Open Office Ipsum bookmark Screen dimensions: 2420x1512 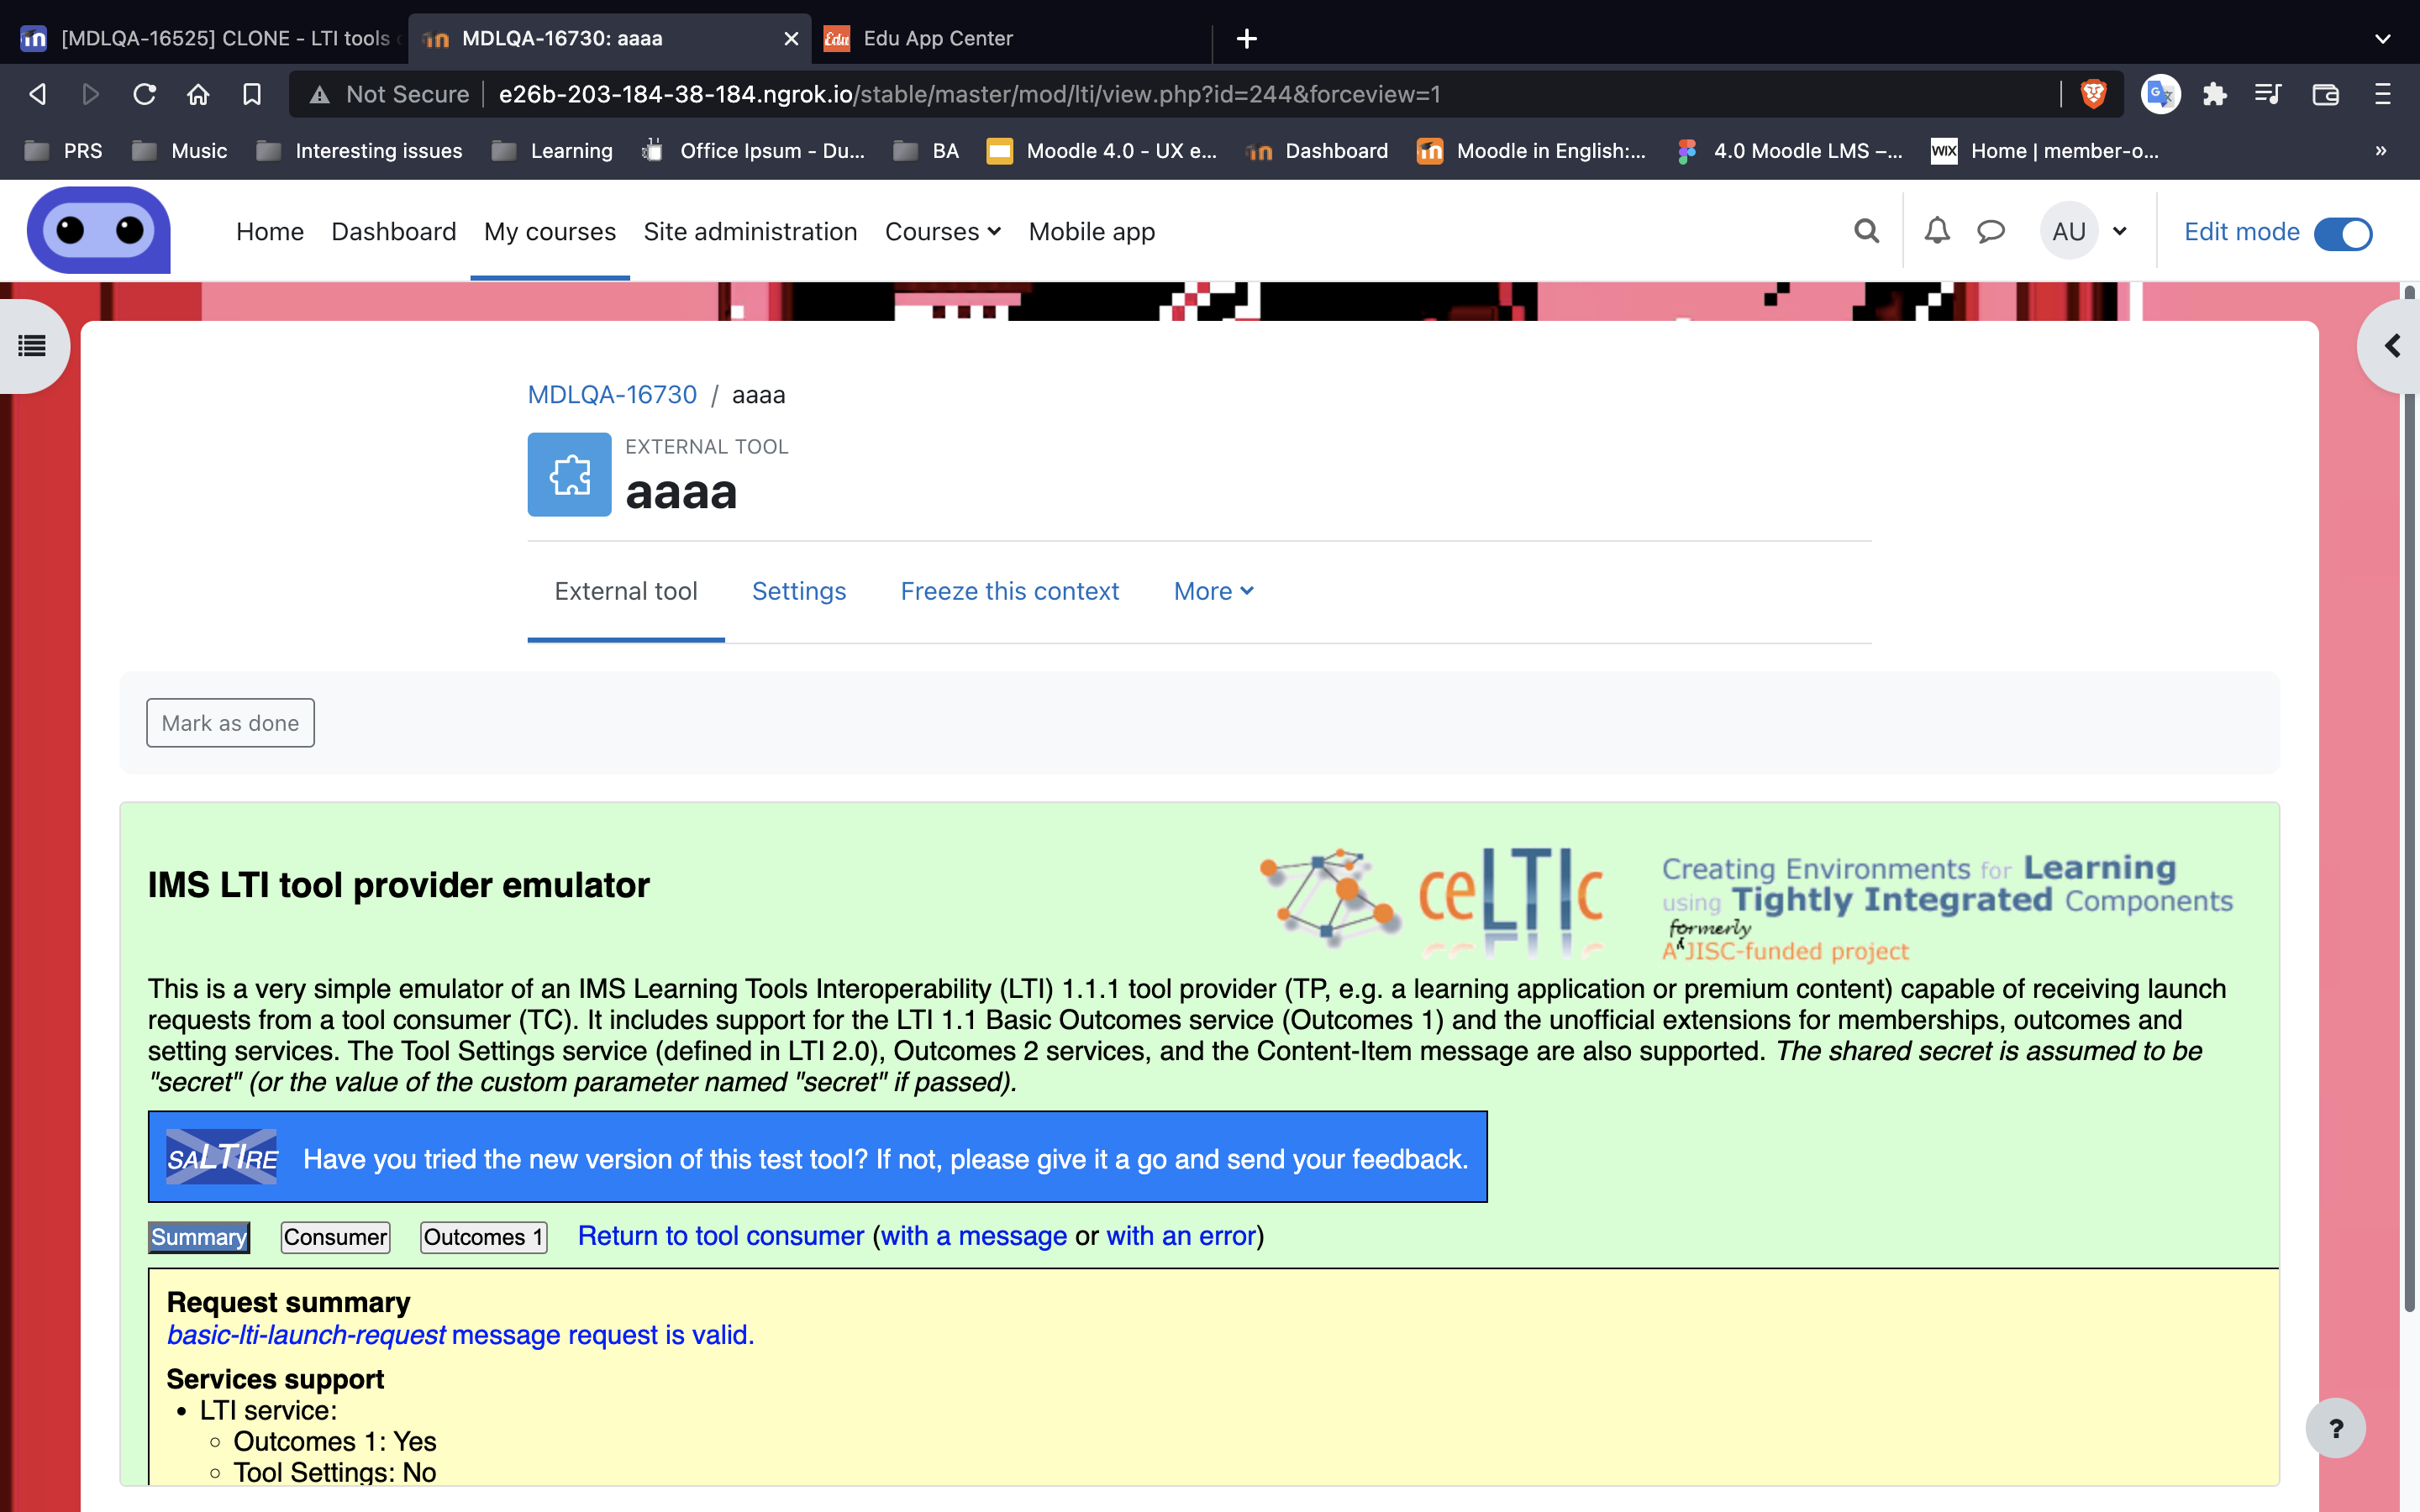pos(754,151)
